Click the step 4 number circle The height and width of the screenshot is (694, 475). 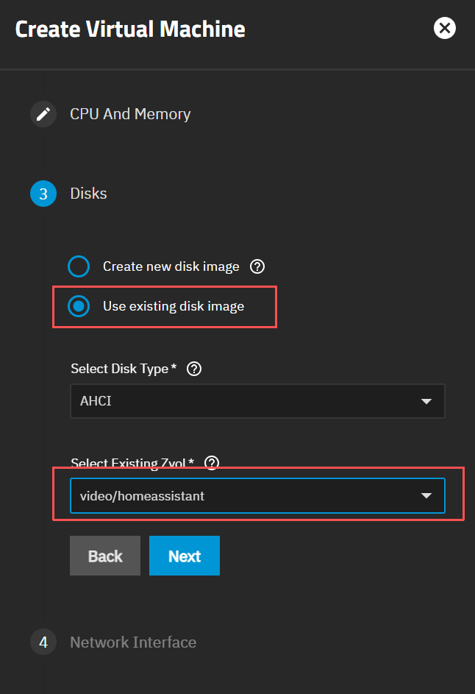click(43, 642)
